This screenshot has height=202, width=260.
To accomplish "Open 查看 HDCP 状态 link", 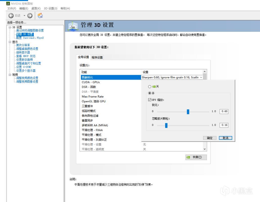I will click(x=26, y=56).
